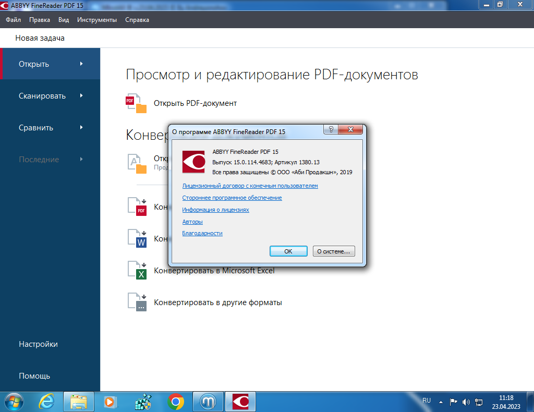Select Сравнить in the sidebar

coord(50,127)
